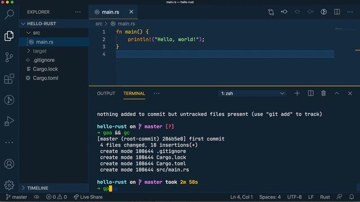Expand the Timeline section
The image size is (360, 202).
coord(54,188)
